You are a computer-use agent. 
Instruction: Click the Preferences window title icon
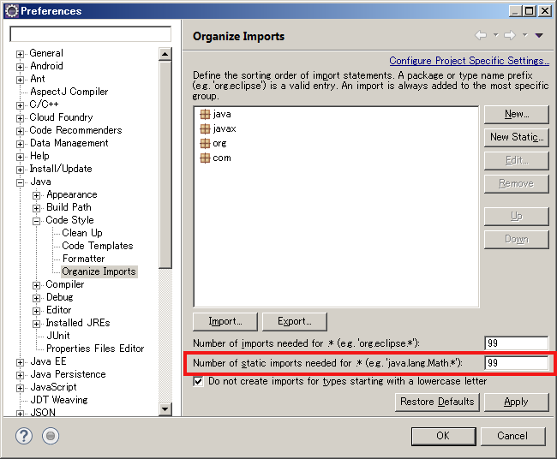12,11
